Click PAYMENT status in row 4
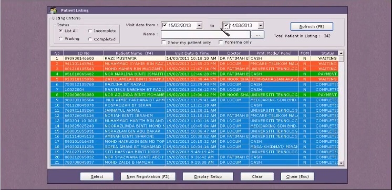Screen dimensions: 392x190 [325, 74]
